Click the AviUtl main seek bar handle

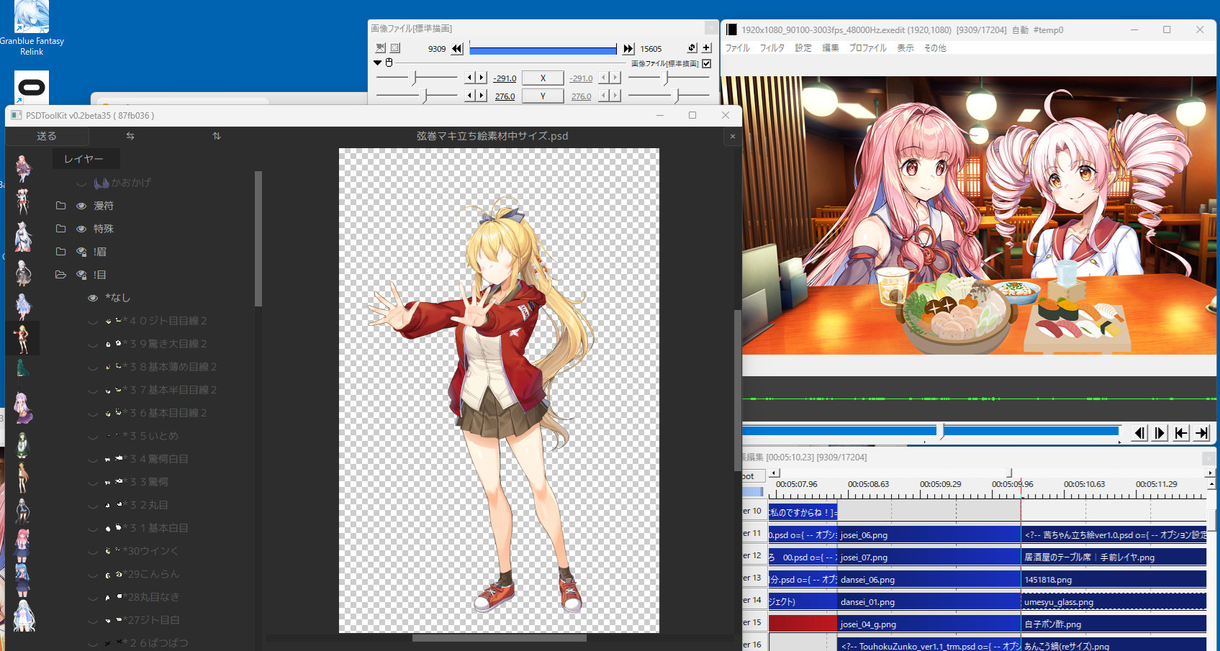(x=941, y=431)
